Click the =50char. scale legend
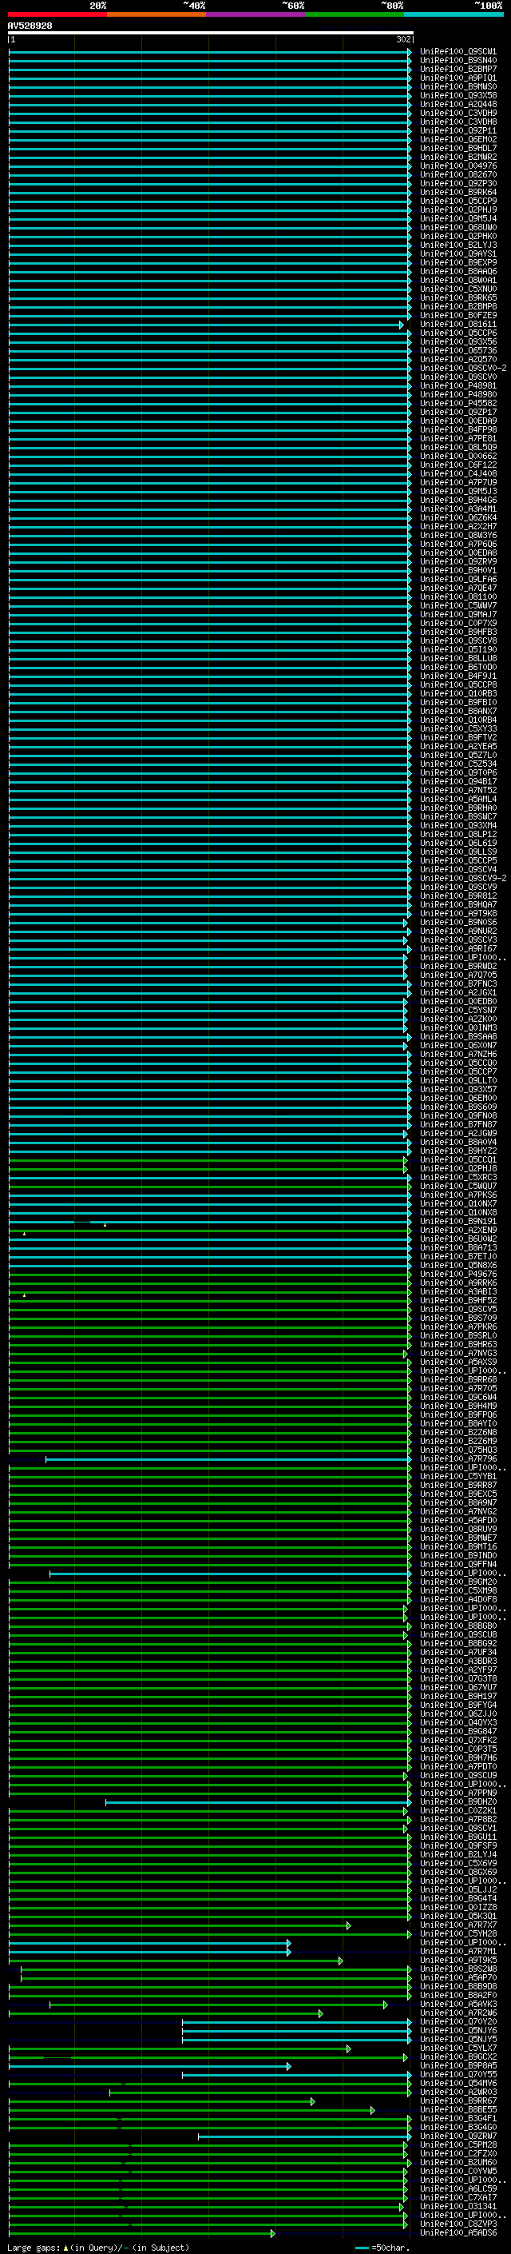 point(382,2247)
